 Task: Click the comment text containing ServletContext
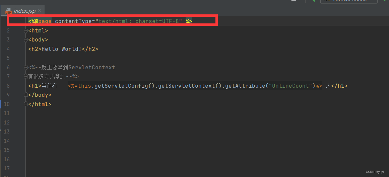pos(72,68)
